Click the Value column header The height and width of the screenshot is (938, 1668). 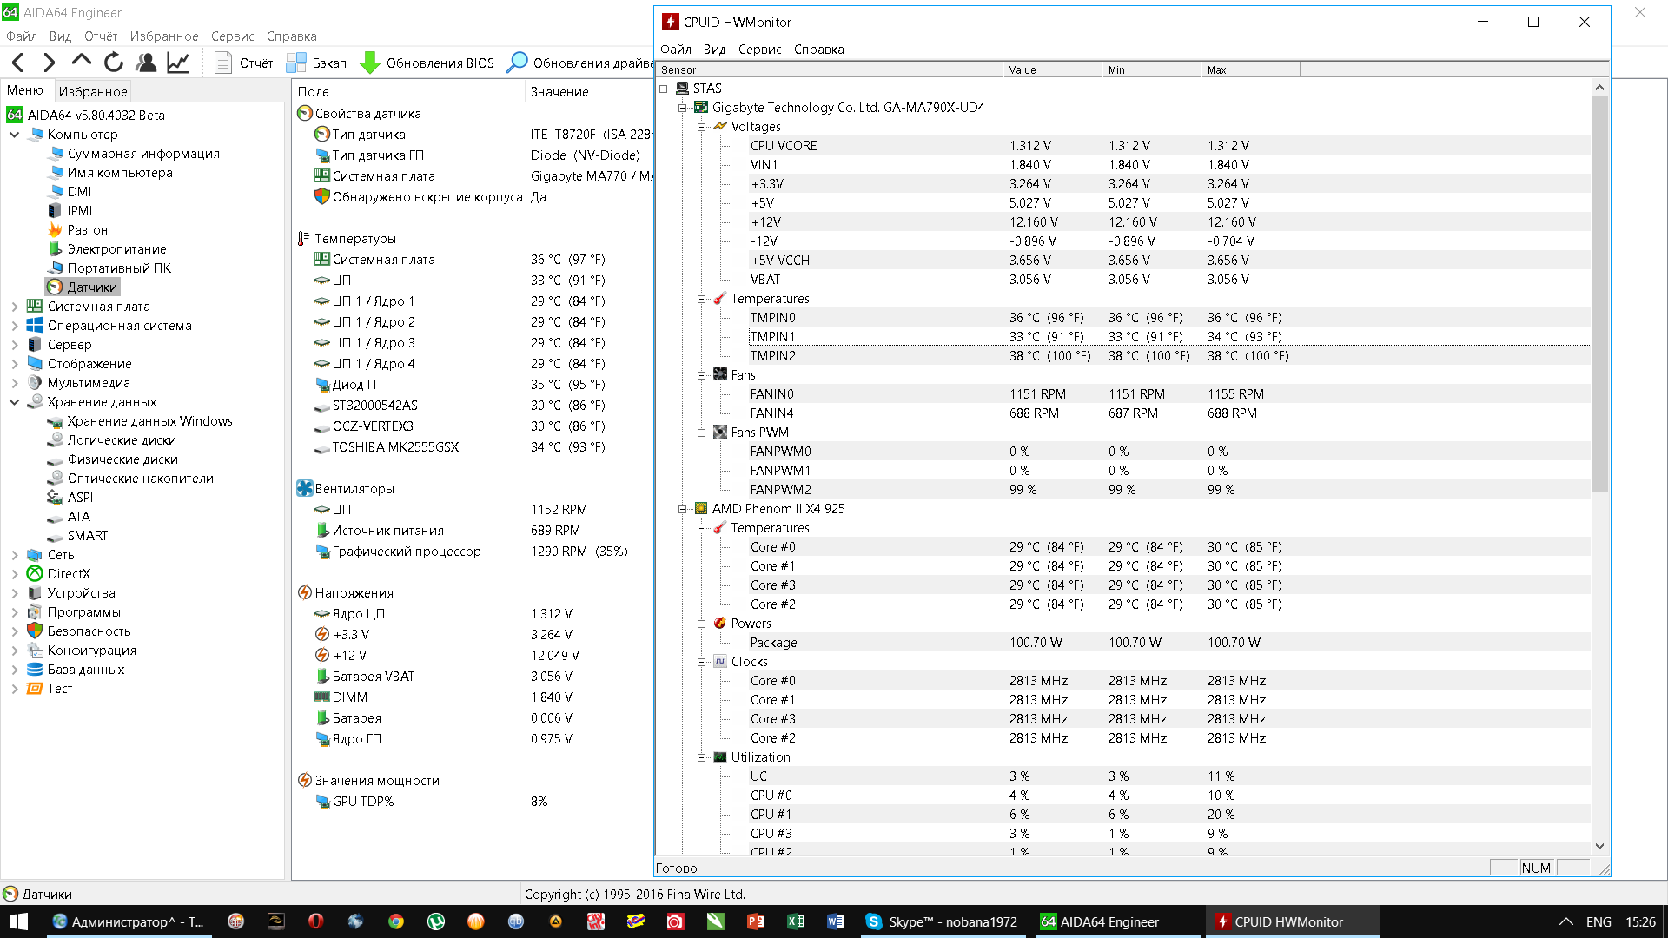click(1051, 69)
